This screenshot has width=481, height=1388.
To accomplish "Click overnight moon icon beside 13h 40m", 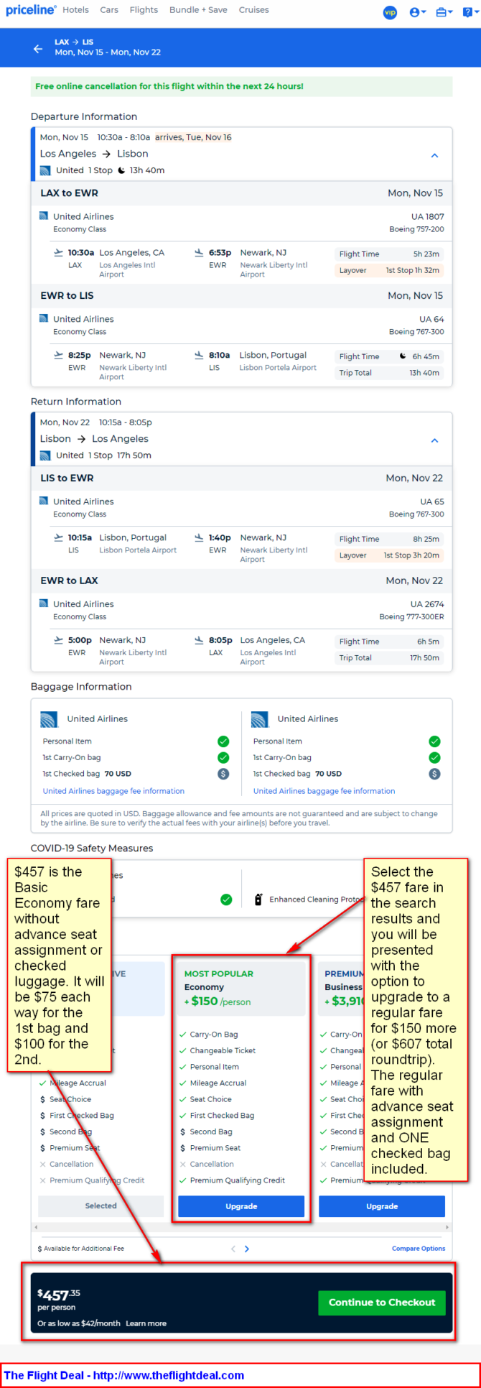I will 121,171.
